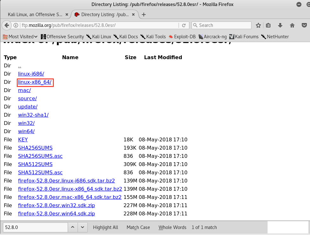Screen dimensions: 310x235
Task: Show bookmarks list icon in toolbar
Action: pyautogui.click(x=269, y=25)
